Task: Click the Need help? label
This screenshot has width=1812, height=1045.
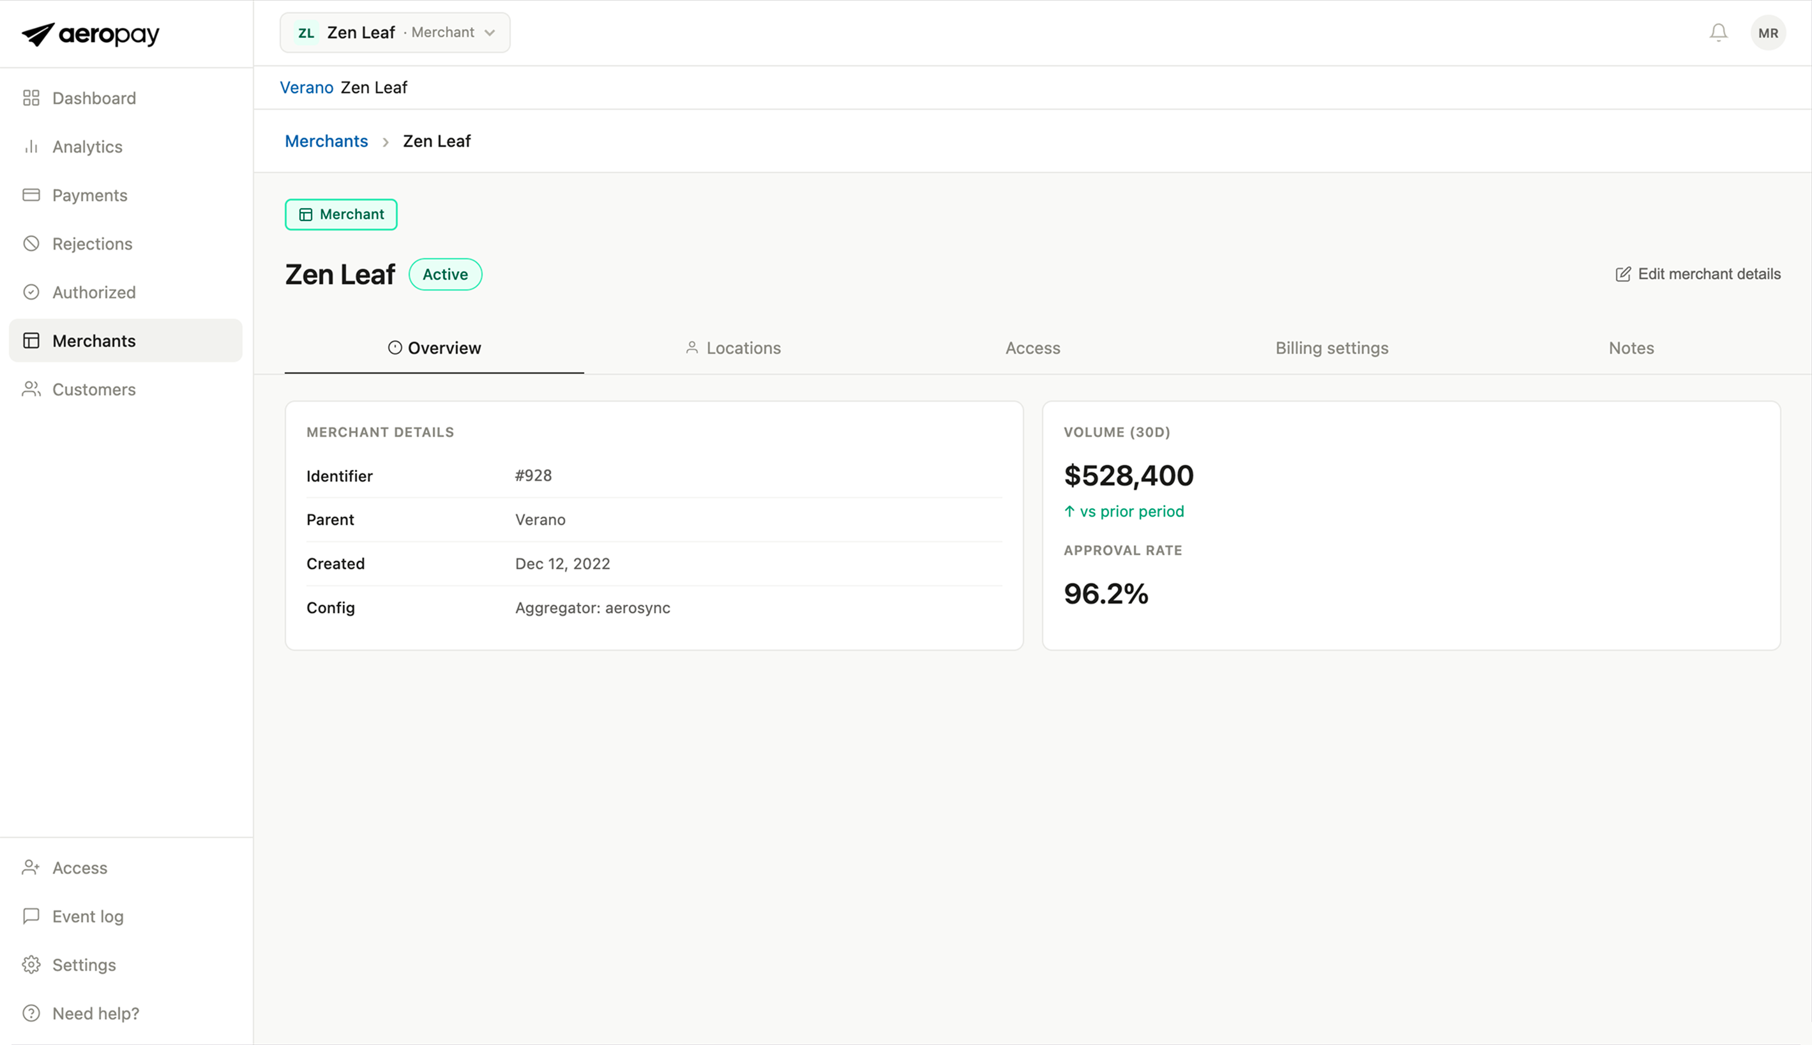Action: point(95,1014)
